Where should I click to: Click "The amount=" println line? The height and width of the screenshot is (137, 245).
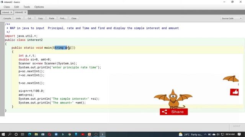[52, 103]
